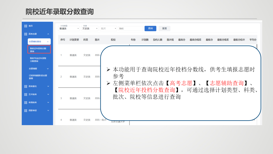This screenshot has width=273, height=154.
Task: Click 本科一批次 cell in row 4
Action: [101, 120]
